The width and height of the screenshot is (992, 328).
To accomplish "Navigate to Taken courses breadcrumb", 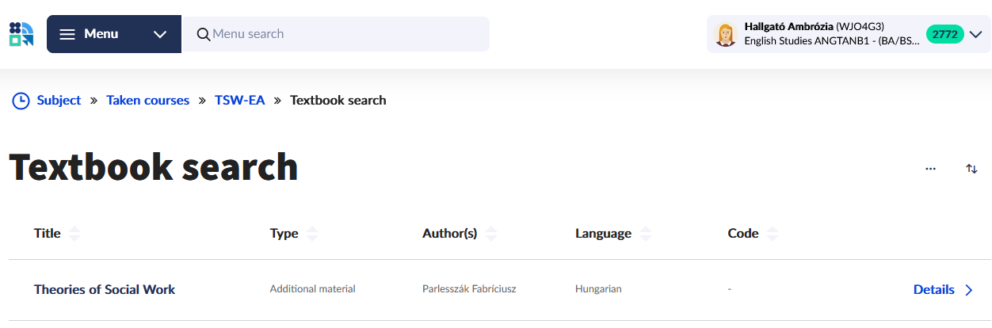I will [x=148, y=101].
